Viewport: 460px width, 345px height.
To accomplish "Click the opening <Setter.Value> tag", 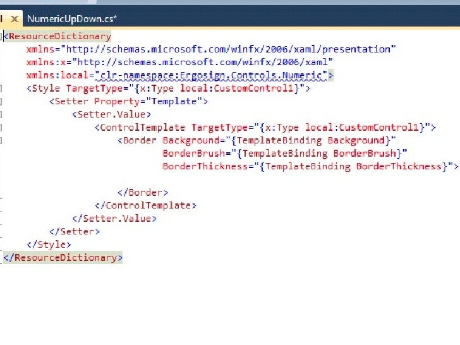I will point(111,114).
